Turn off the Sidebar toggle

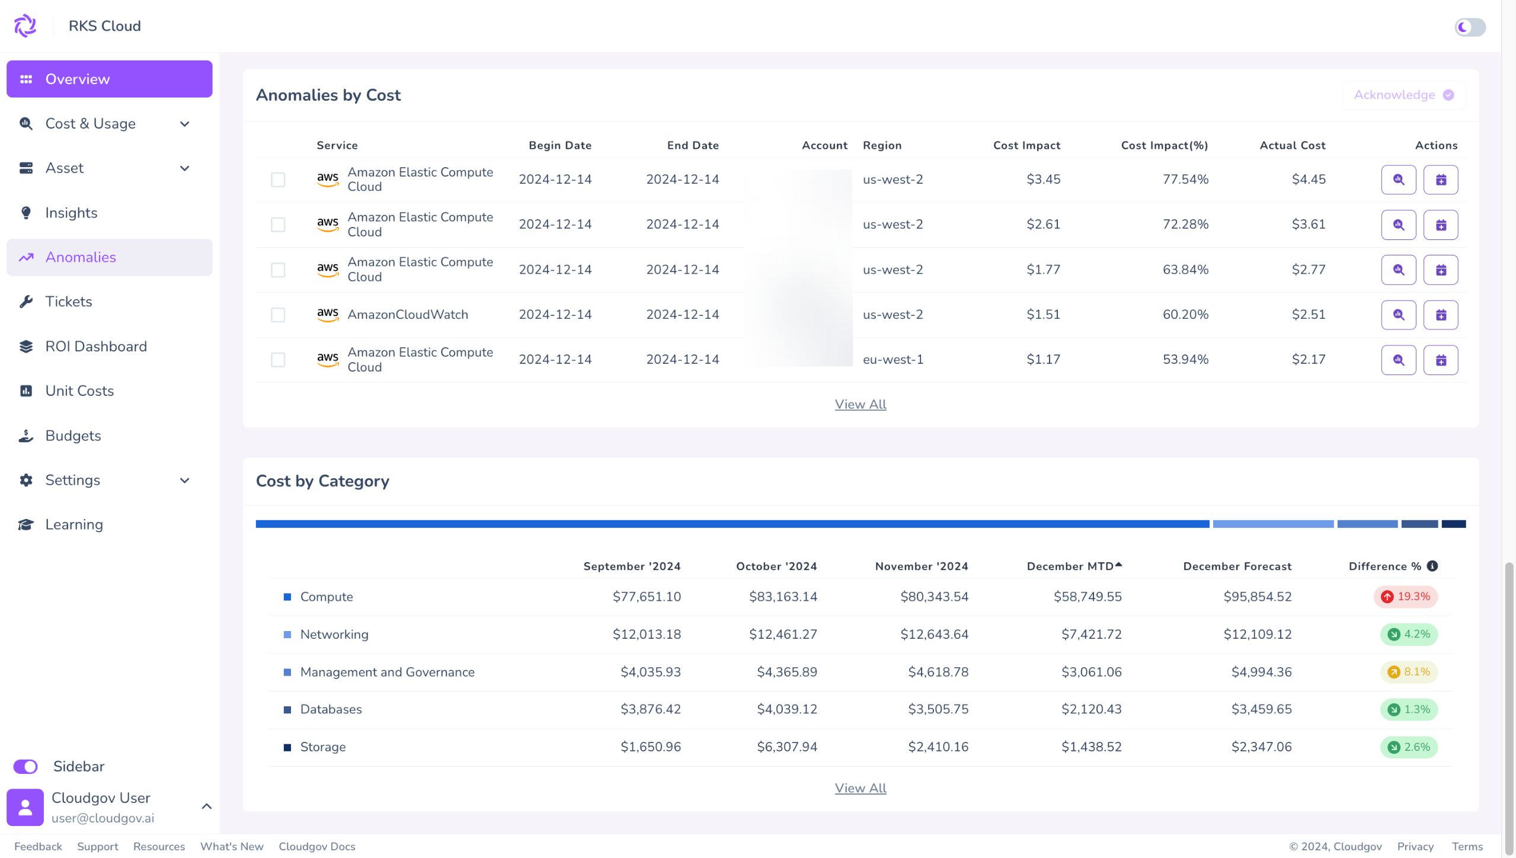[x=25, y=766]
